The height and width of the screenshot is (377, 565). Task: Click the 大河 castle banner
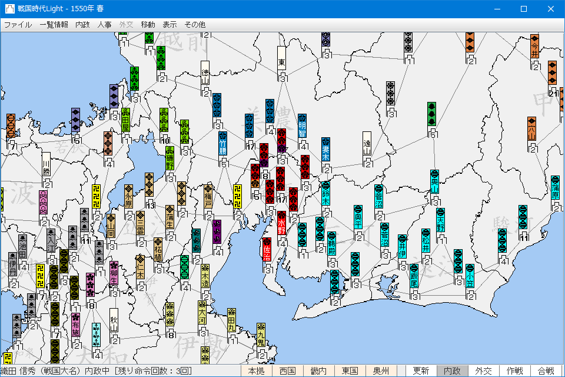click(x=202, y=313)
